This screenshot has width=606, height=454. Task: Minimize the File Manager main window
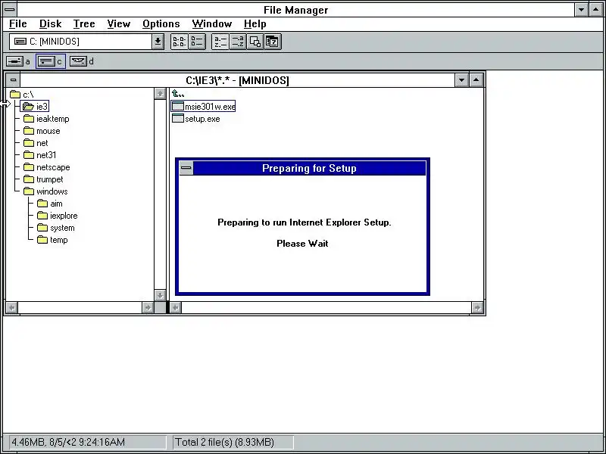click(581, 10)
